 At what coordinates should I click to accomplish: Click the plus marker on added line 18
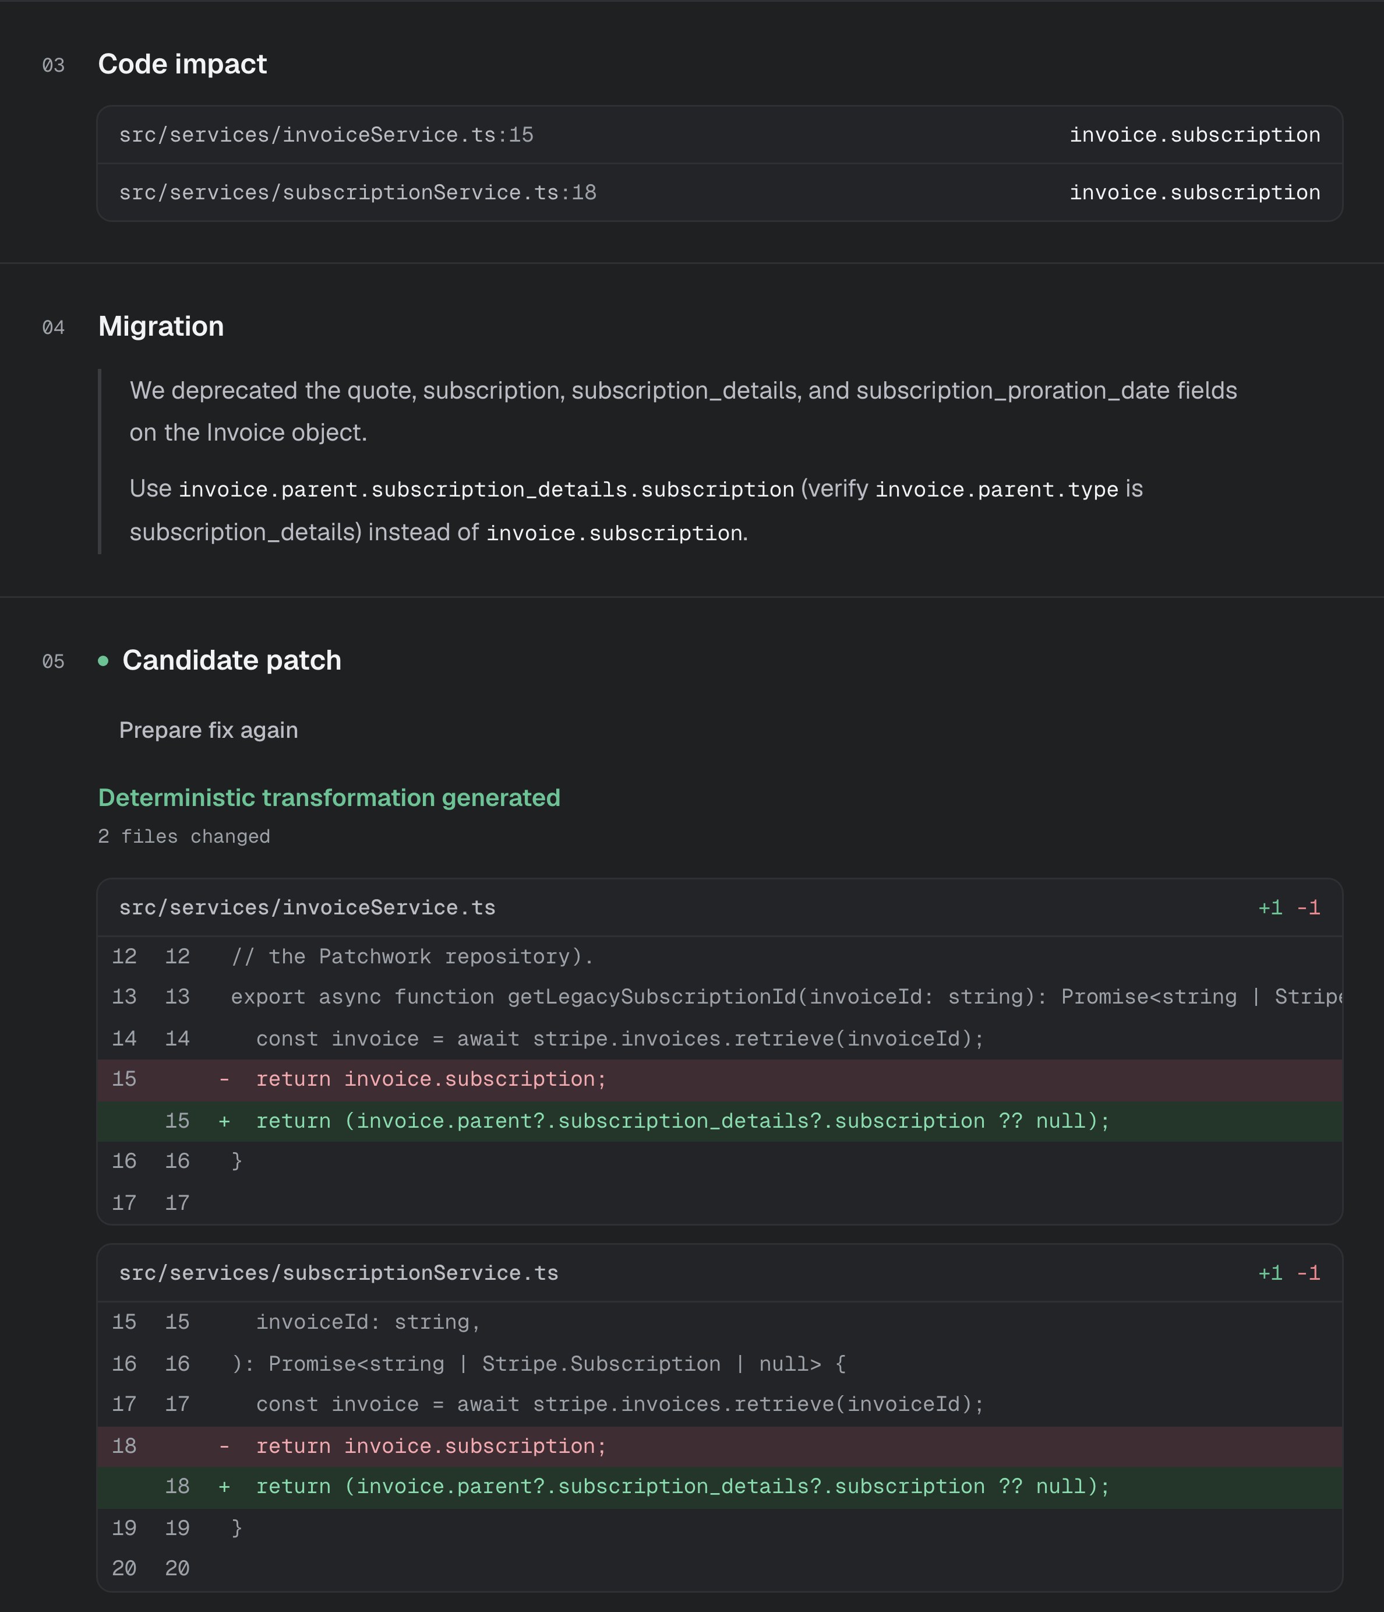[224, 1487]
